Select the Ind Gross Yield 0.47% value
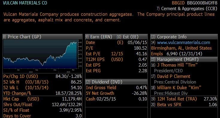Screen dimensions: 220x118 point(141,88)
